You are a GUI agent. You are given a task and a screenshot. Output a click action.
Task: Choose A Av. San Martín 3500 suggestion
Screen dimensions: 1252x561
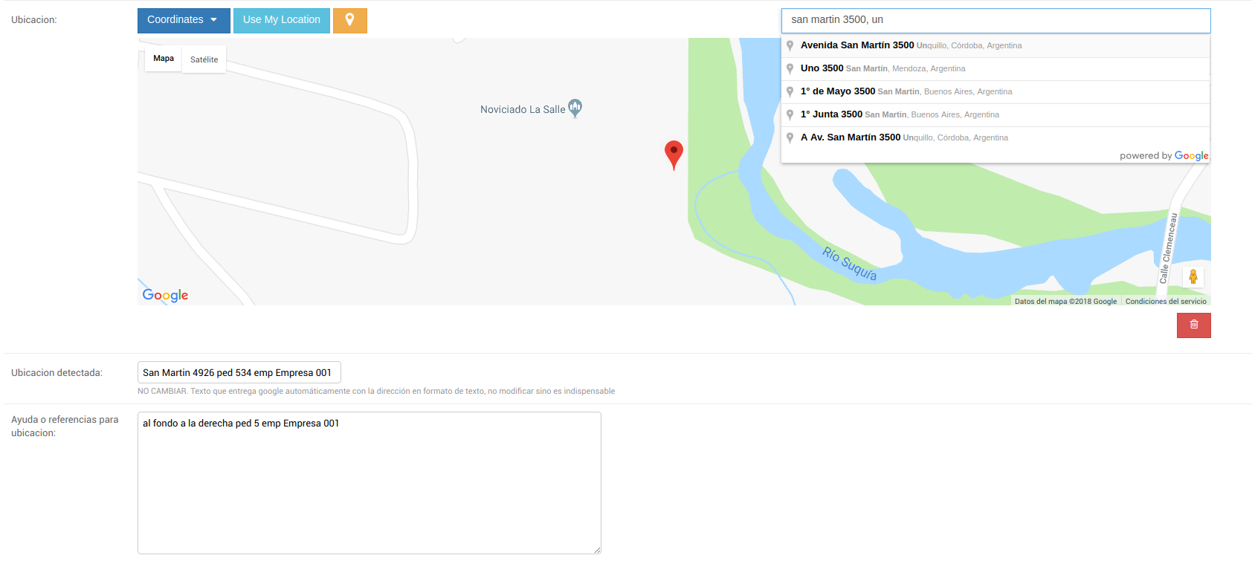996,137
